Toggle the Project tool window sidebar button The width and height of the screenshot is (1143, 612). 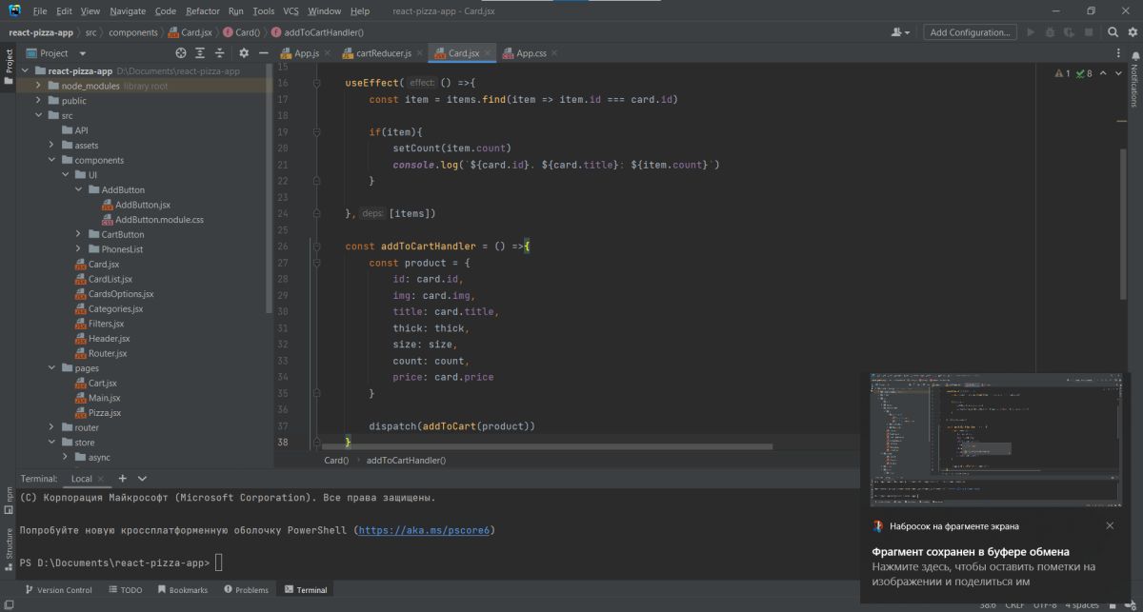[10, 66]
